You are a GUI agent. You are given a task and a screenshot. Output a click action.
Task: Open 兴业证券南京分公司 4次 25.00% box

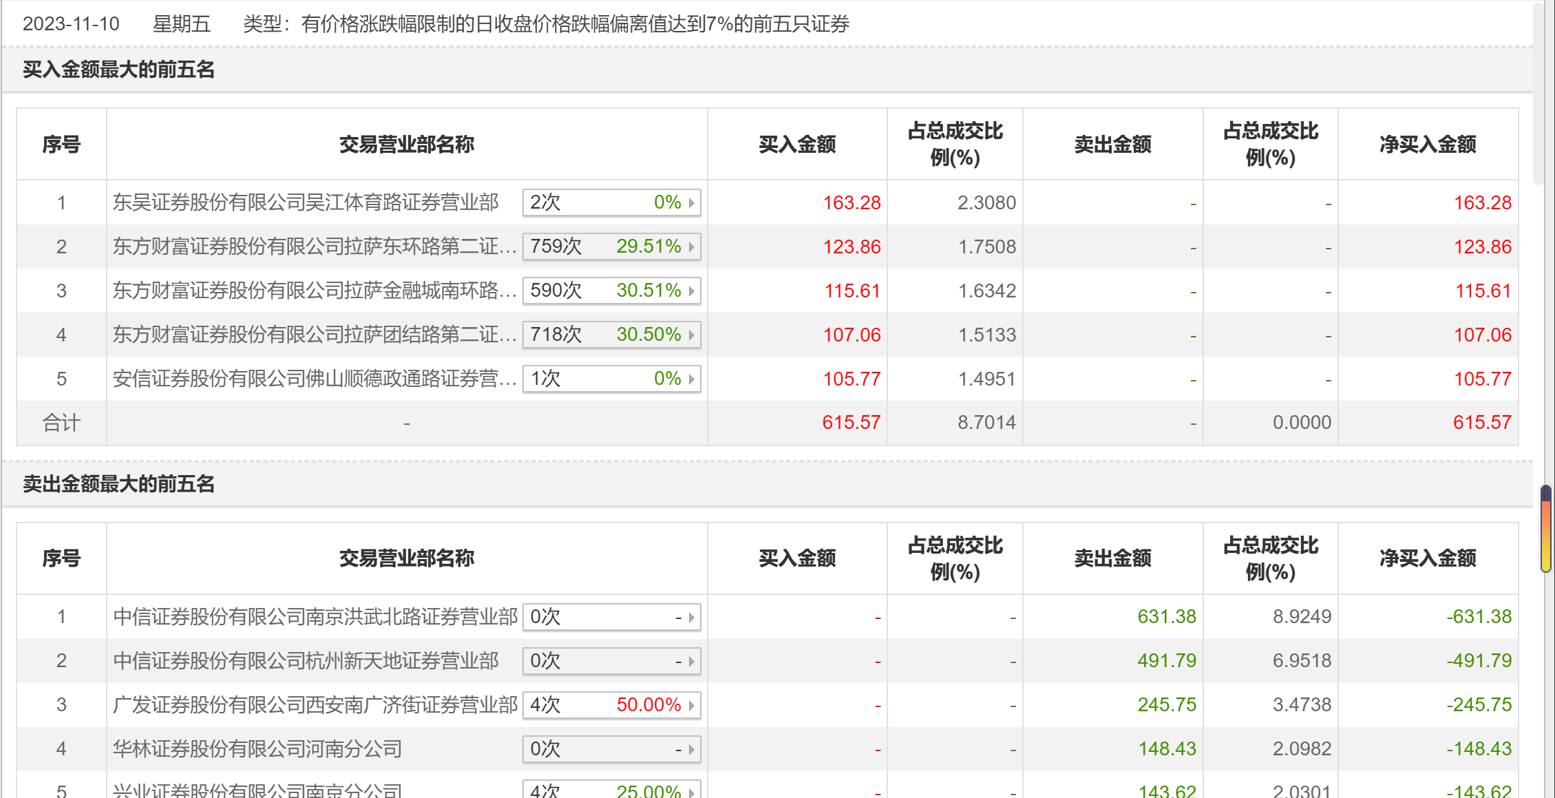click(611, 790)
